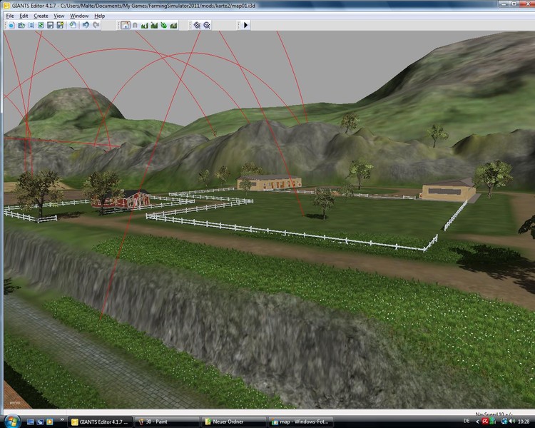
Task: Click the DE language indicator
Action: pos(467,421)
